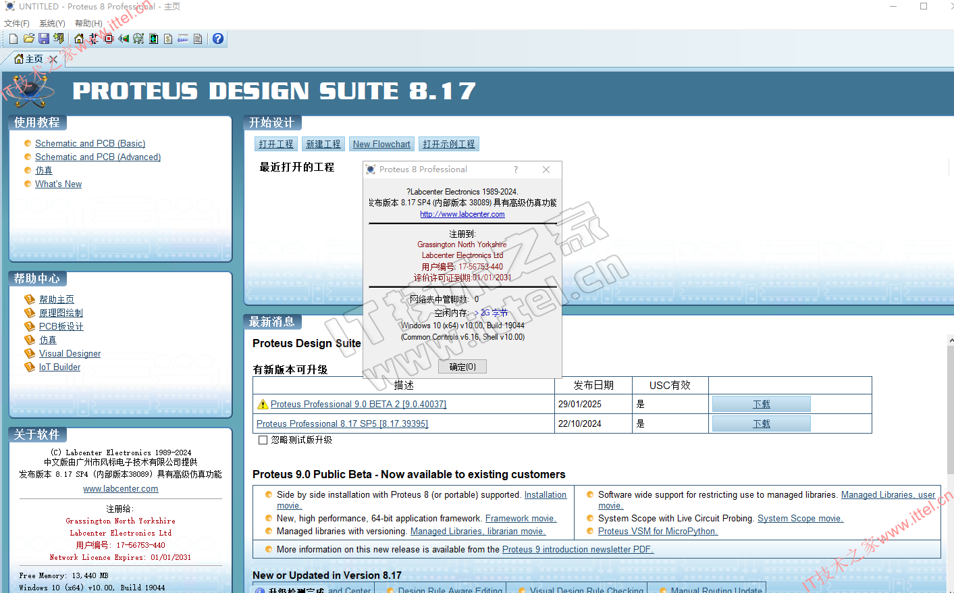Open Proteus VSM for MicroPython link
The image size is (954, 593).
(658, 532)
